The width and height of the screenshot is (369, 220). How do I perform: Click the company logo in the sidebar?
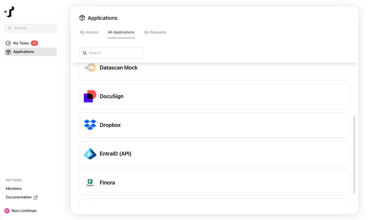[x=9, y=12]
